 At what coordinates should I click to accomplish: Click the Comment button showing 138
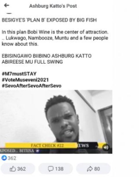click(56, 169)
